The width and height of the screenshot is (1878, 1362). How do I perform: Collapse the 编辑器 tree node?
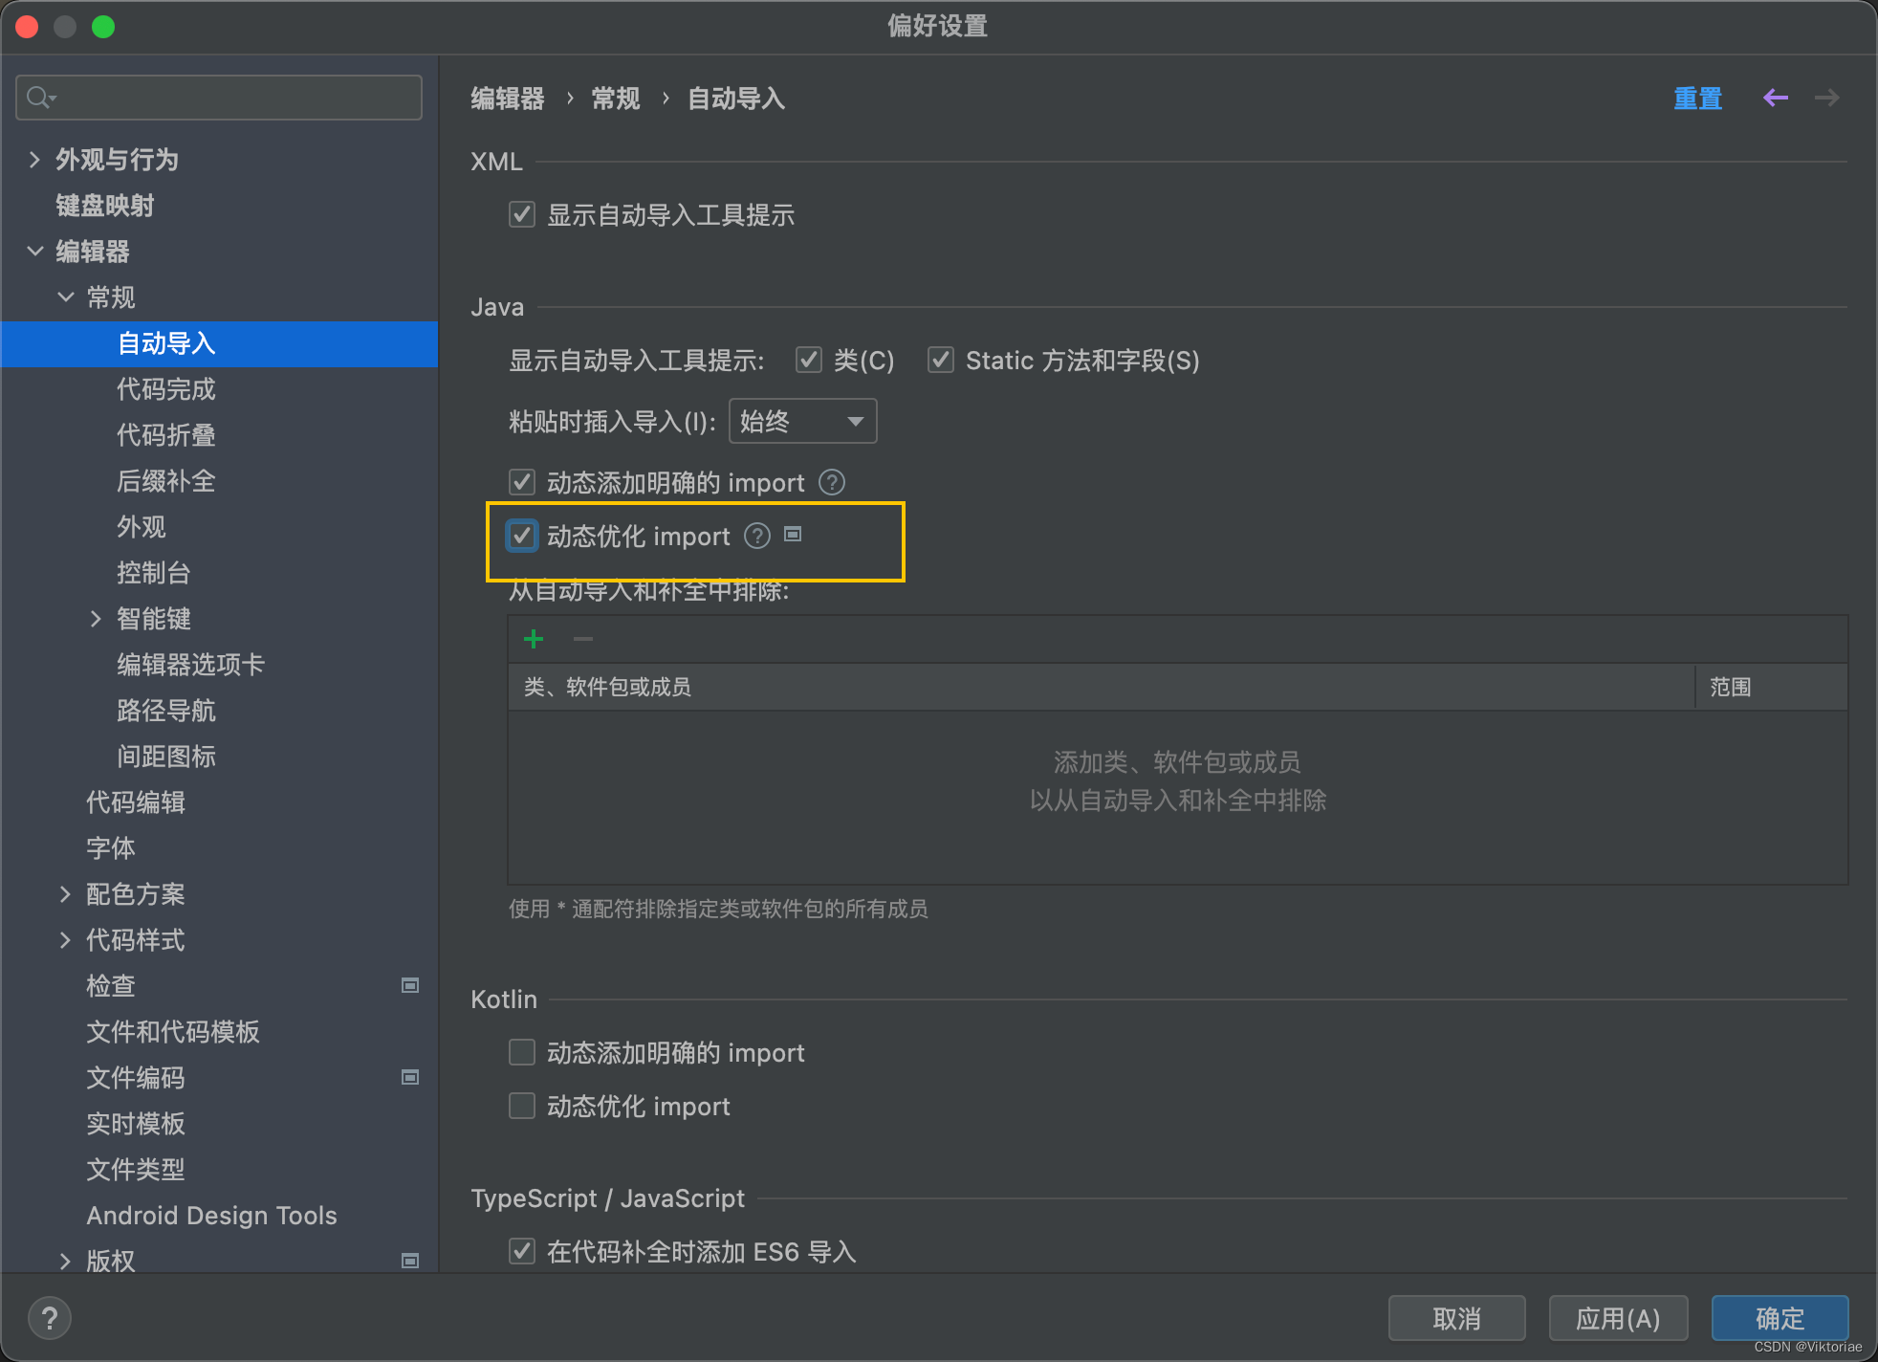(x=34, y=251)
